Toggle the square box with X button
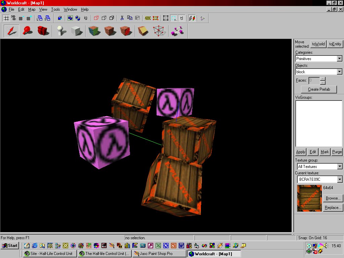The height and width of the screenshot is (258, 344). (166, 18)
